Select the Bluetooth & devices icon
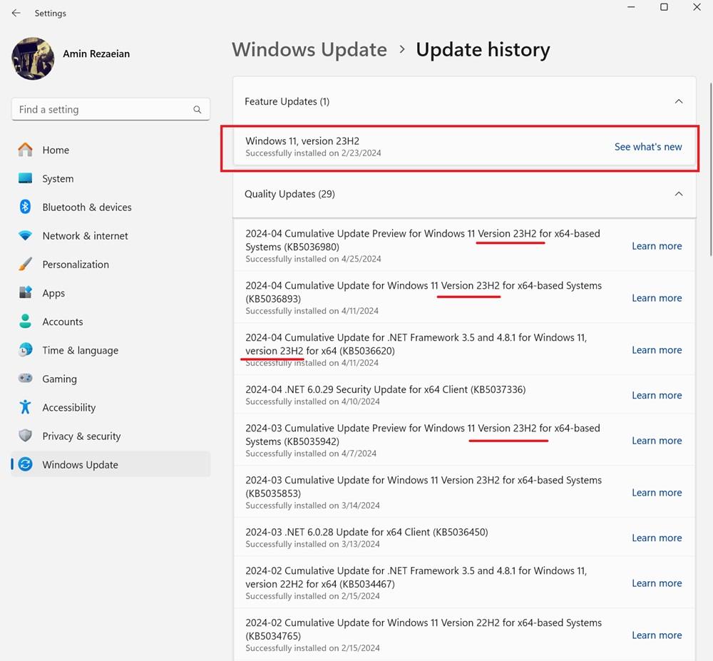The image size is (713, 661). coord(26,207)
